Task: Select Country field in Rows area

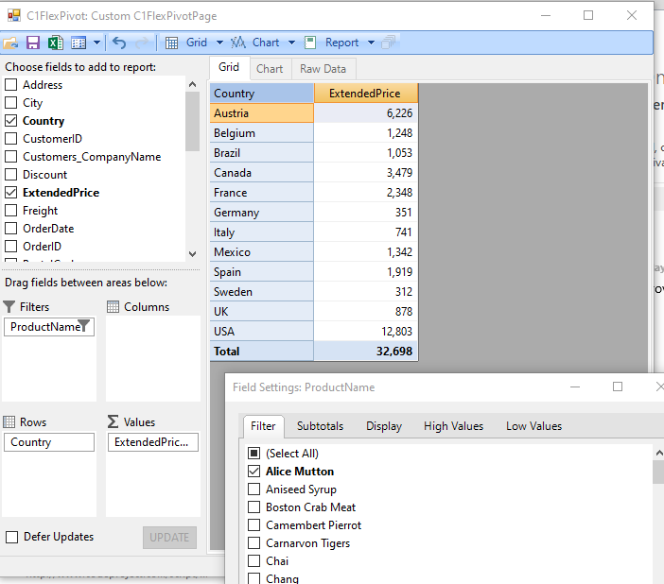Action: coord(49,442)
